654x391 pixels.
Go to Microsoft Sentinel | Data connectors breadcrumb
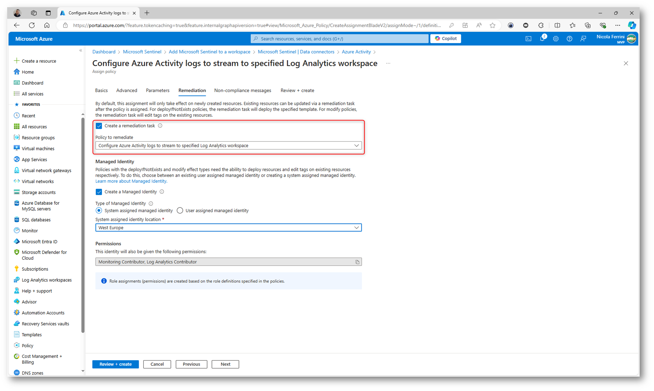tap(296, 52)
